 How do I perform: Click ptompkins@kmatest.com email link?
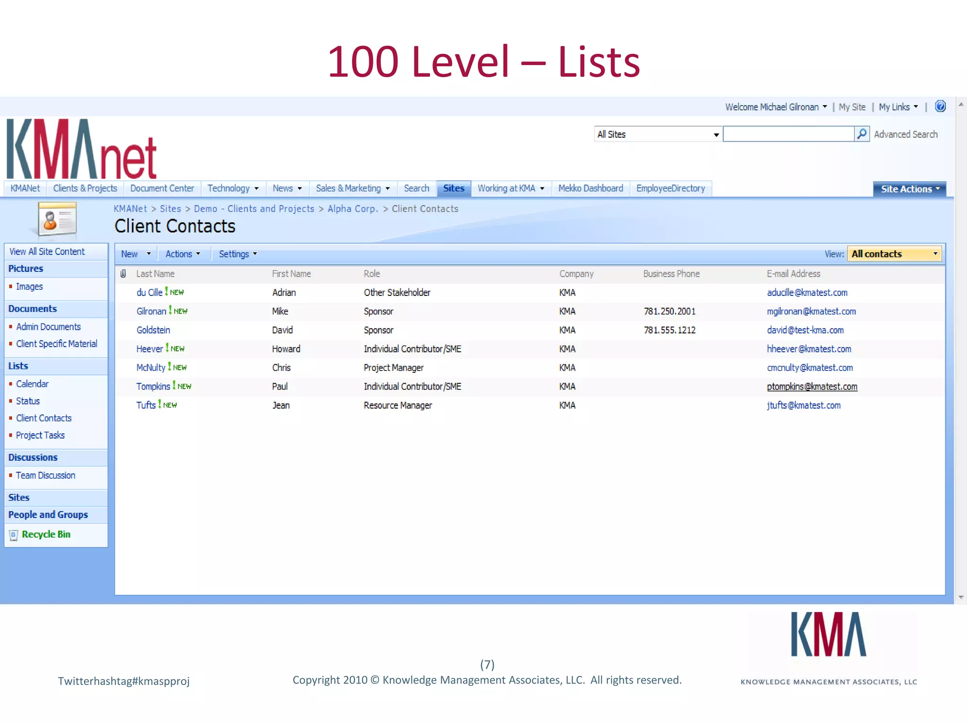(812, 387)
